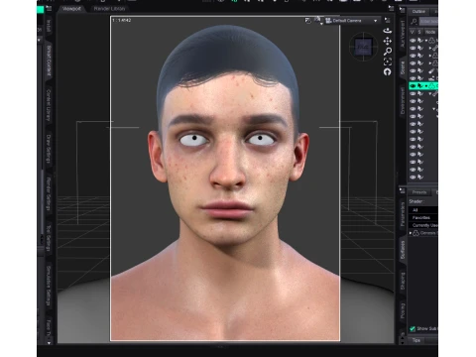Toggle the Show Sub checkbox in Surfaces pane
The width and height of the screenshot is (476, 357).
[x=413, y=328]
